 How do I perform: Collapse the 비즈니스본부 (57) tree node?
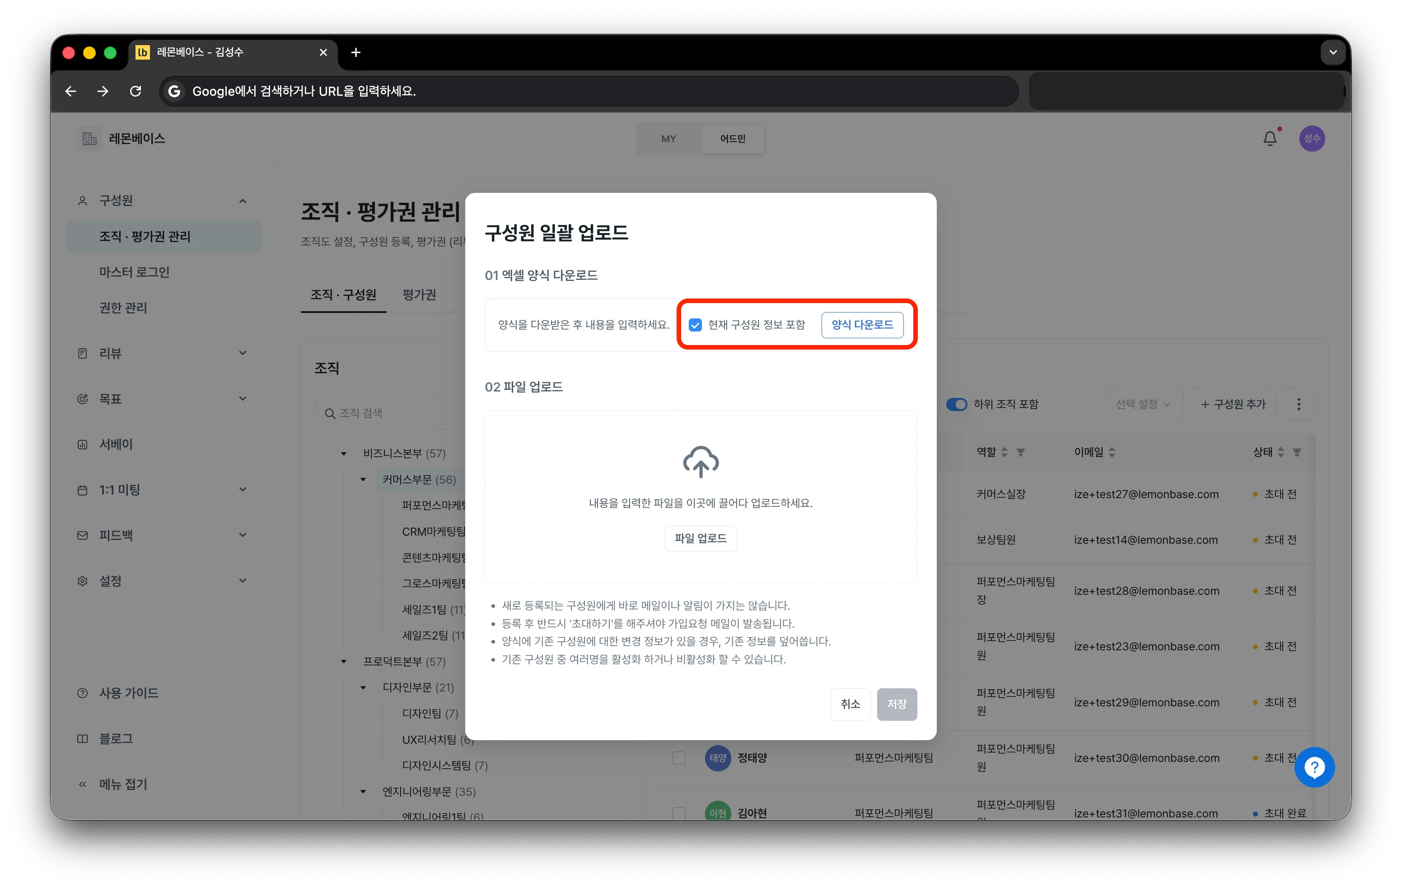pos(344,453)
